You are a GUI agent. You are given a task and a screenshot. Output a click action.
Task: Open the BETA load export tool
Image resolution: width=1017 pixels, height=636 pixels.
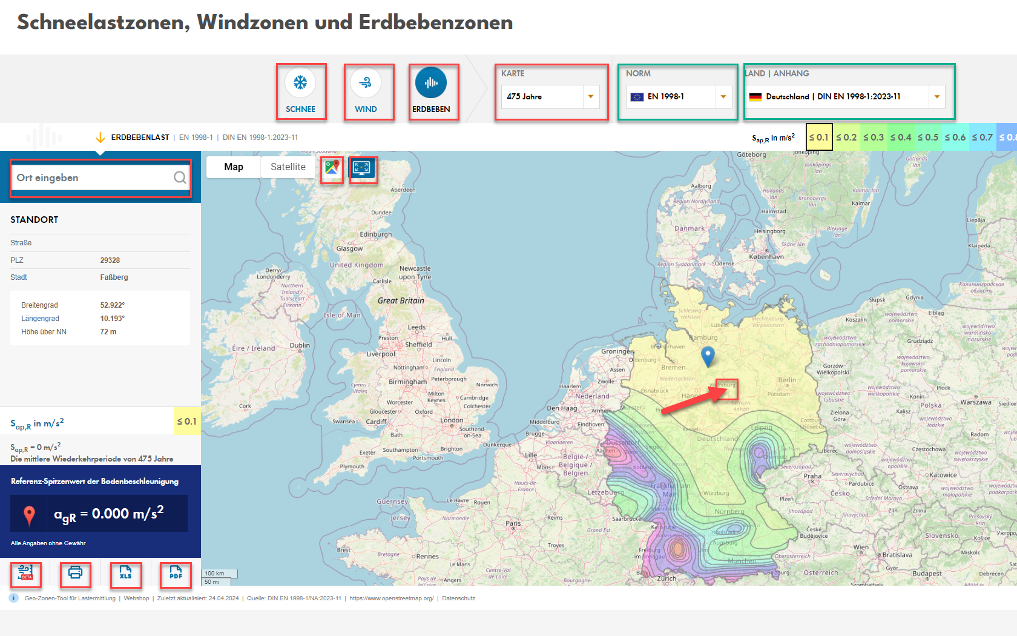click(x=25, y=575)
